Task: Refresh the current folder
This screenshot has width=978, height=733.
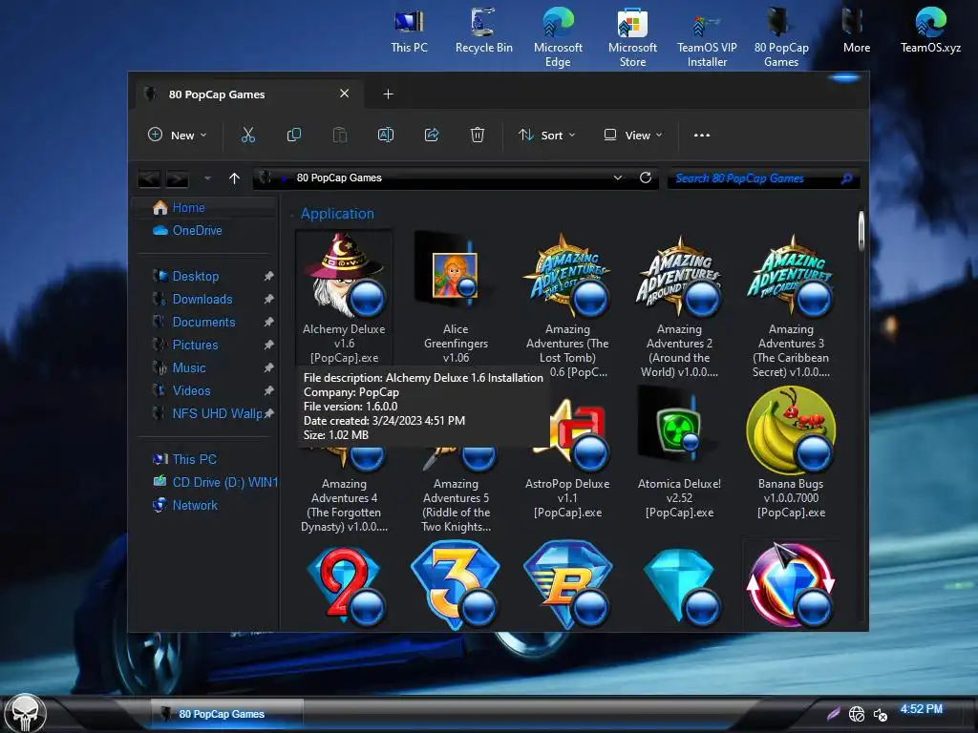Action: 646,178
